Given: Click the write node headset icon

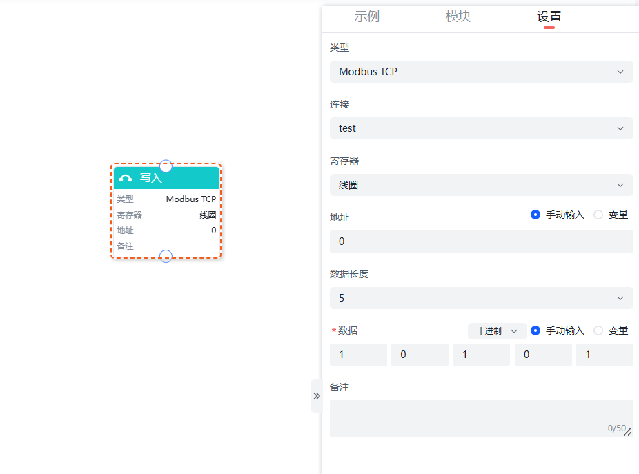Looking at the screenshot, I should (126, 178).
